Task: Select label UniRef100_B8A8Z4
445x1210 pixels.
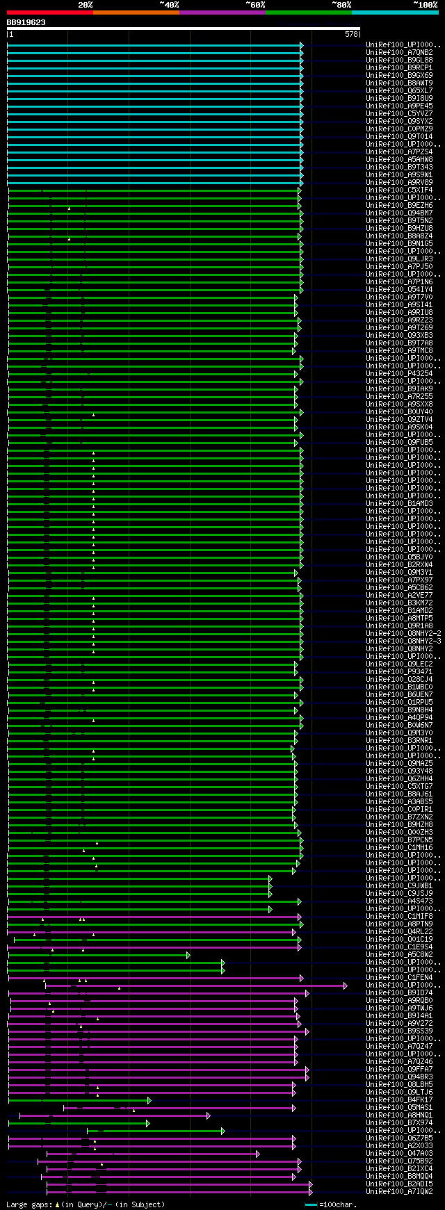Action: (399, 236)
